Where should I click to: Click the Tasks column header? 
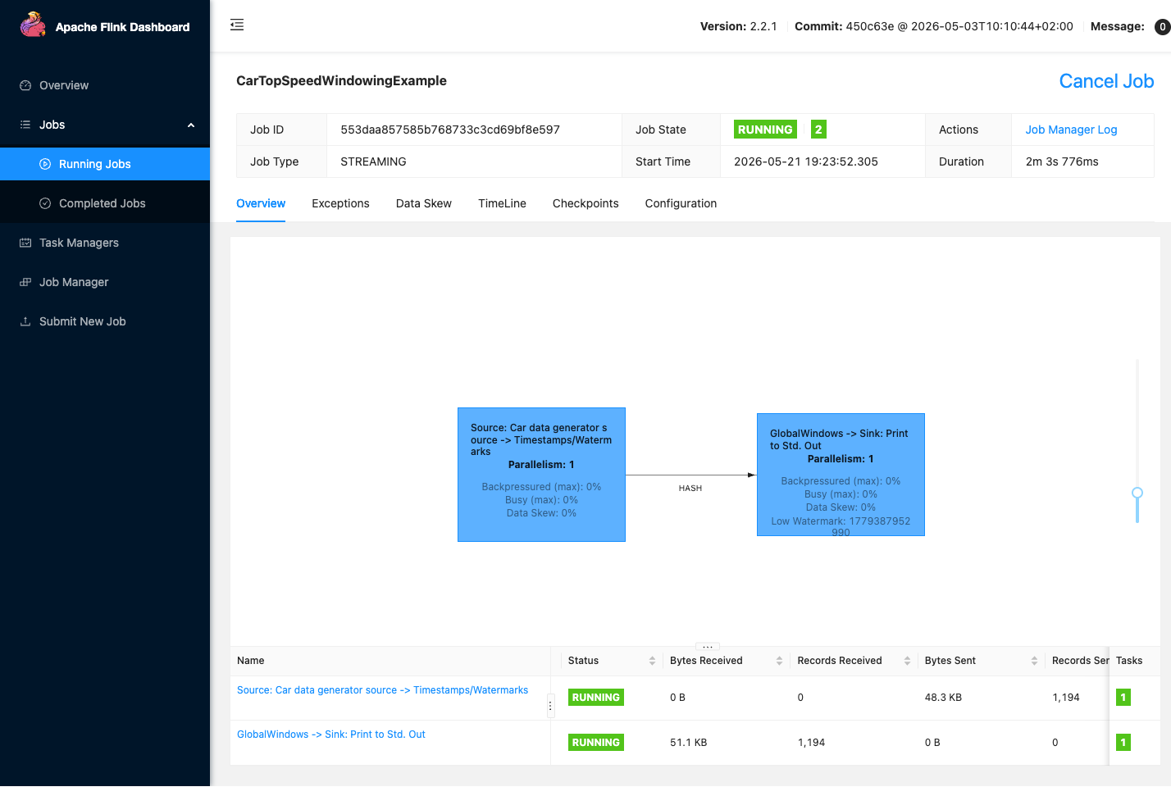coord(1129,661)
